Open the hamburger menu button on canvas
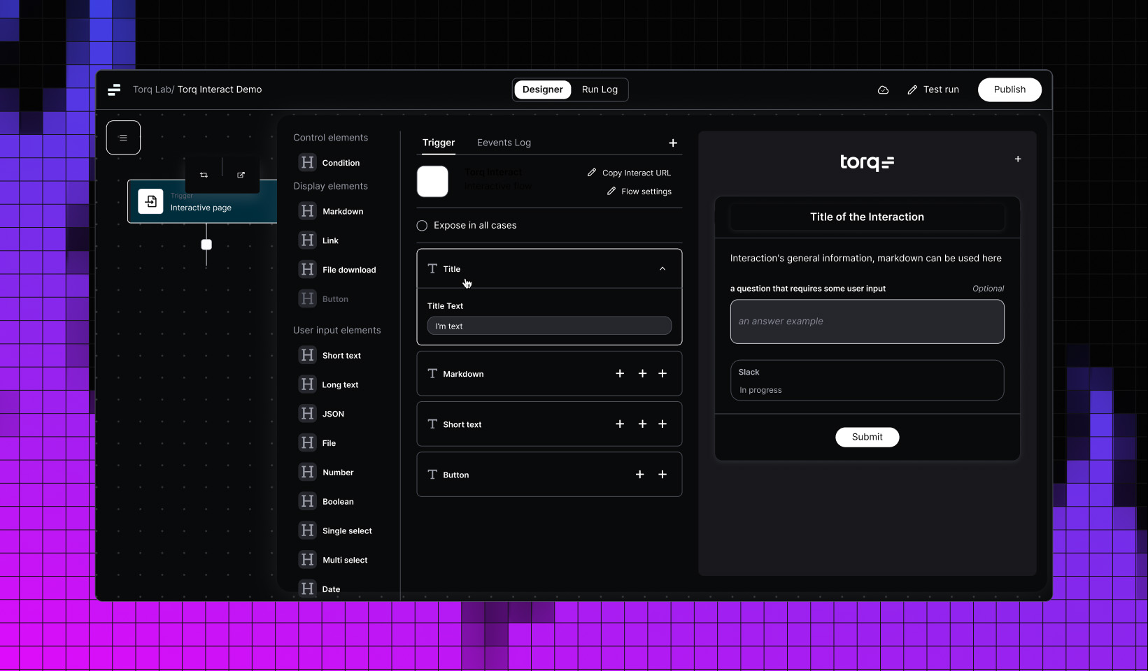The width and height of the screenshot is (1148, 671). (x=123, y=138)
